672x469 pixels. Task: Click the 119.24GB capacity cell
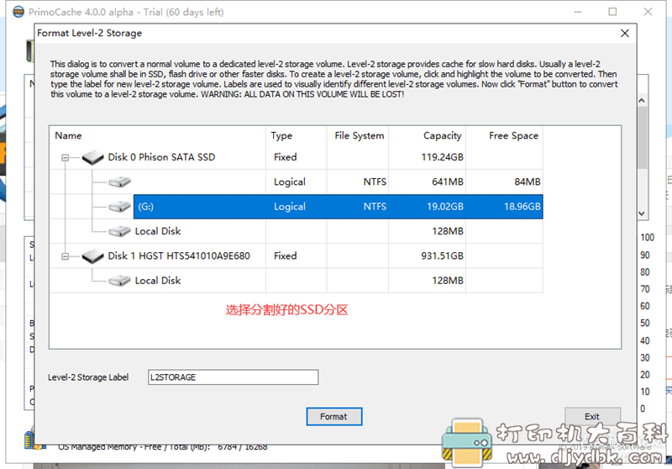coord(443,157)
